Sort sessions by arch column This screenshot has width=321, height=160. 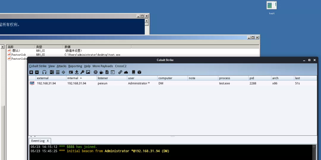(283, 78)
